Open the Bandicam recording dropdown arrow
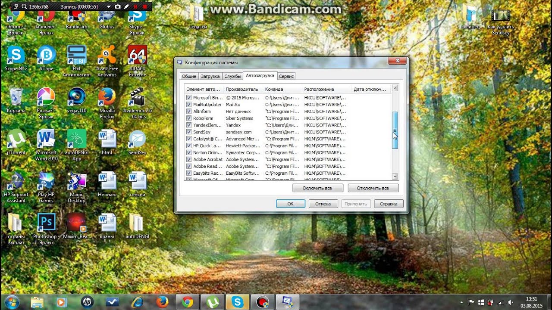552x310 pixels. point(108,7)
